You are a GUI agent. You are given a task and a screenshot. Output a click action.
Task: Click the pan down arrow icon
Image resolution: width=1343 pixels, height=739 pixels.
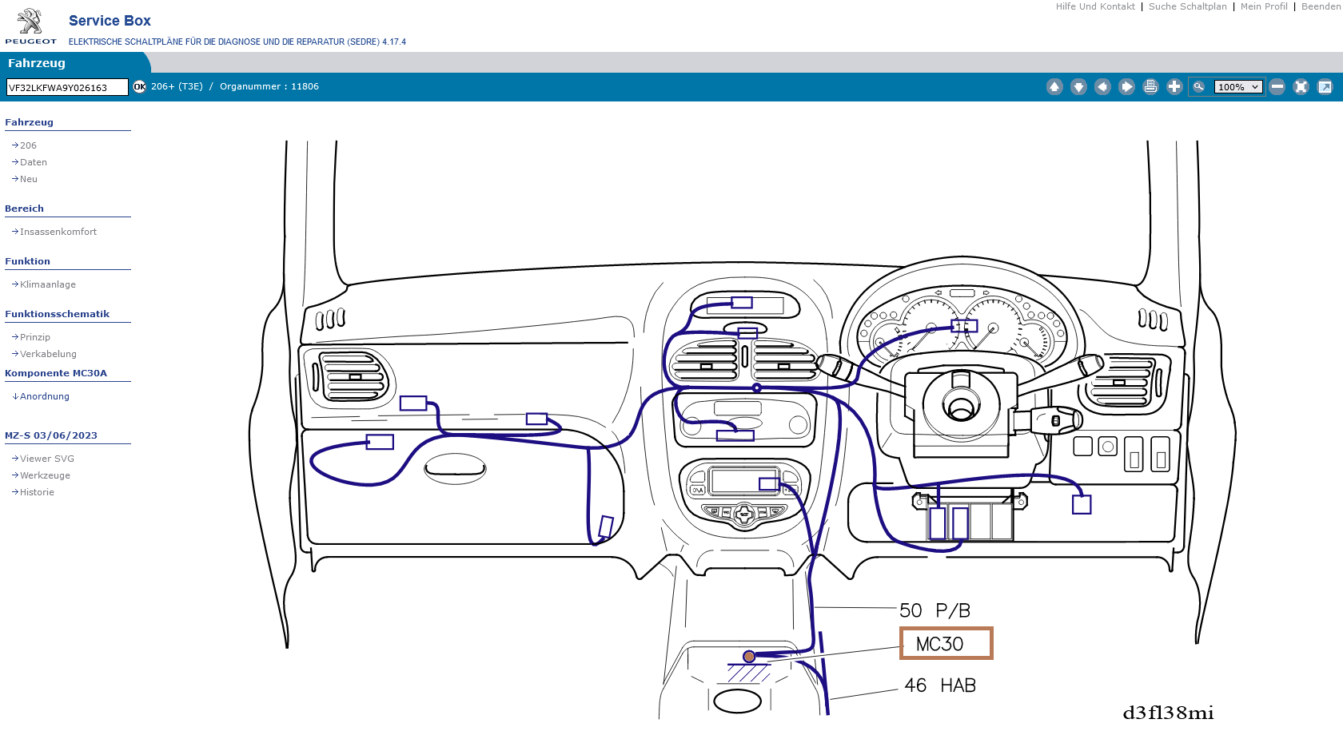click(x=1078, y=87)
